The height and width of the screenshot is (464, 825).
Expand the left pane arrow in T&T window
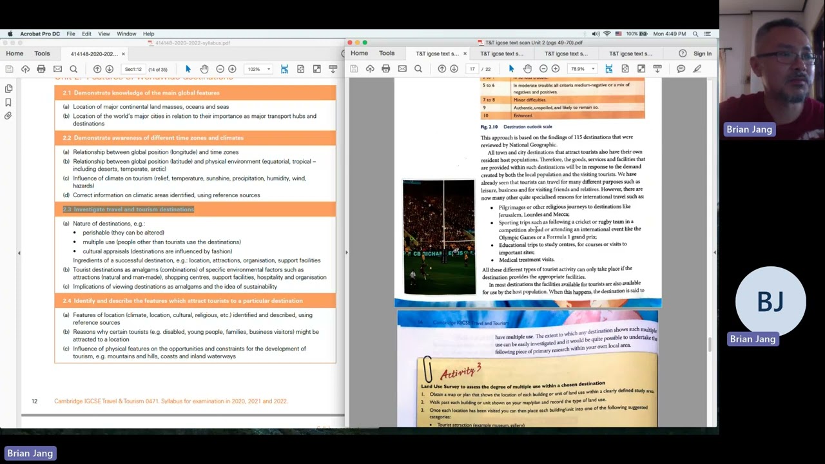coord(347,253)
